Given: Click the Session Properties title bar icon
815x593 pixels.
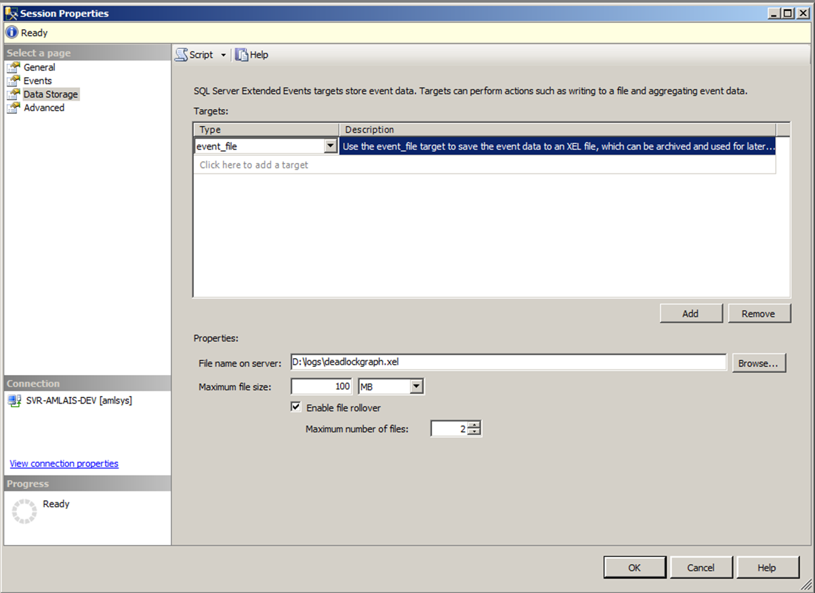Looking at the screenshot, I should [11, 13].
